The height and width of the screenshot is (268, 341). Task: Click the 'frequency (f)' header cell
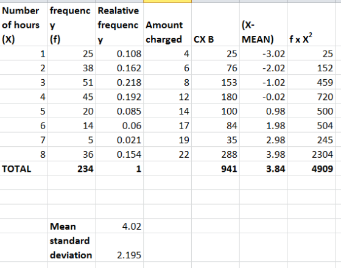click(72, 24)
